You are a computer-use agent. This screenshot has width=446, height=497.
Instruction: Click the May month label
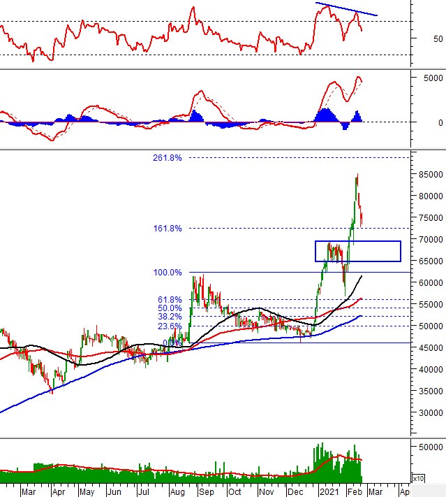tap(87, 492)
